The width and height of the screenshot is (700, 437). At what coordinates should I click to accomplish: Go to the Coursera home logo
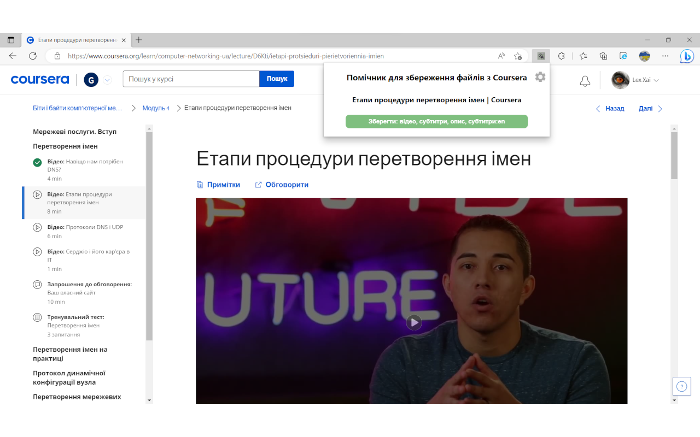click(x=40, y=80)
